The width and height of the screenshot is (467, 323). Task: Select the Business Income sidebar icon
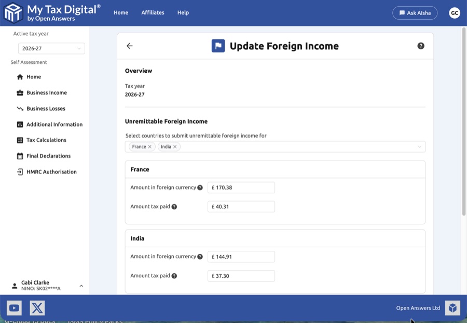(19, 92)
